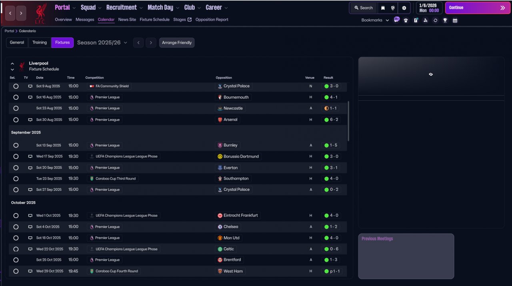
Task: Click the external link icon beside Stages
Action: (190, 20)
